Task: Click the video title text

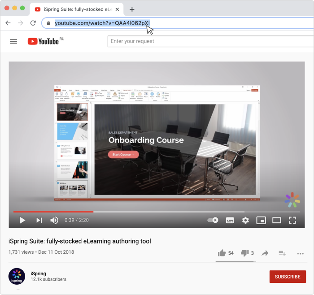Action: [80, 241]
